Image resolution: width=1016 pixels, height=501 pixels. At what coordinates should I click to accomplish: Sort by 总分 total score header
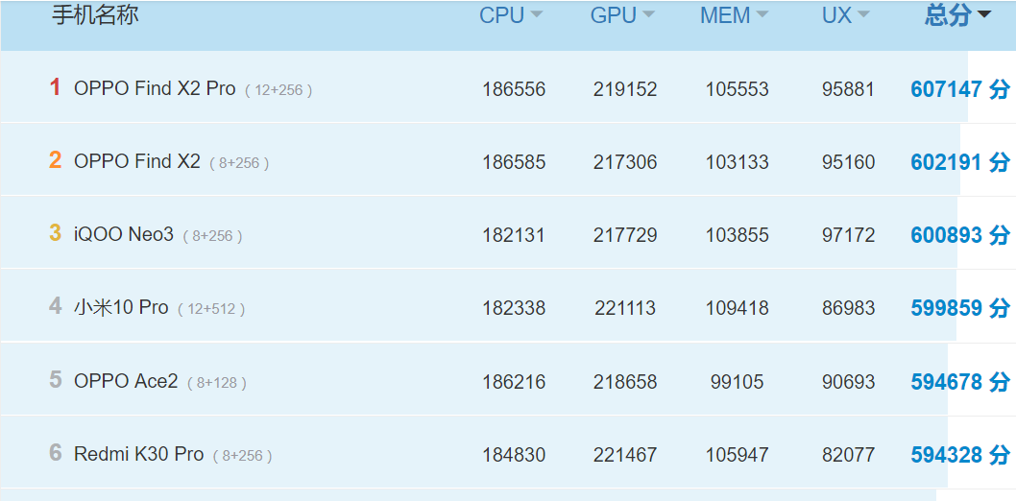click(957, 15)
